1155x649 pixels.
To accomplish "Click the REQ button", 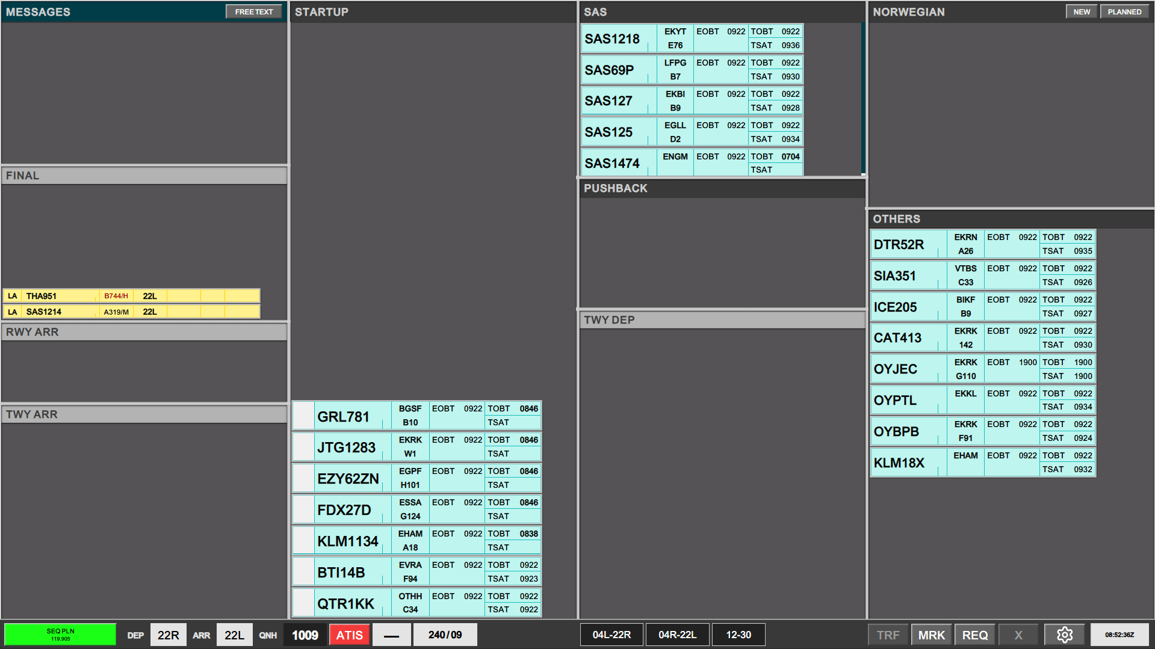I will pos(975,635).
